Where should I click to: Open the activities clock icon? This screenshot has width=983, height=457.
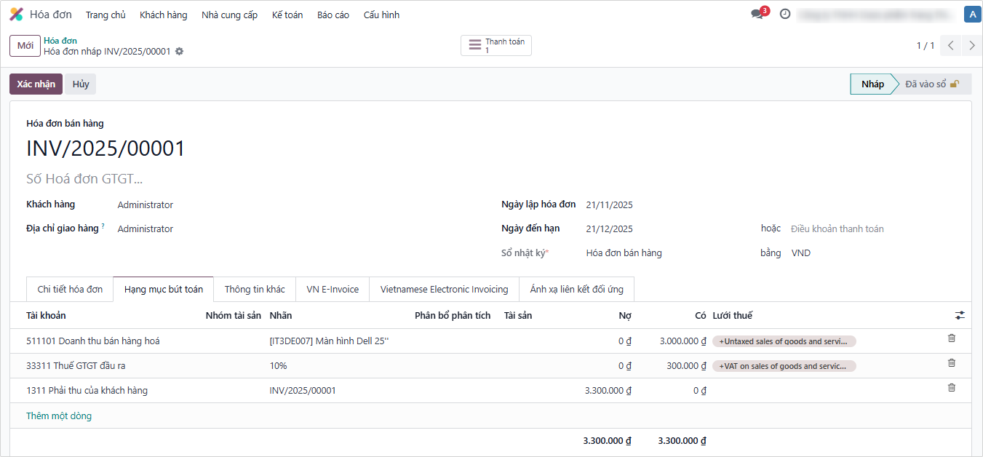(x=784, y=14)
